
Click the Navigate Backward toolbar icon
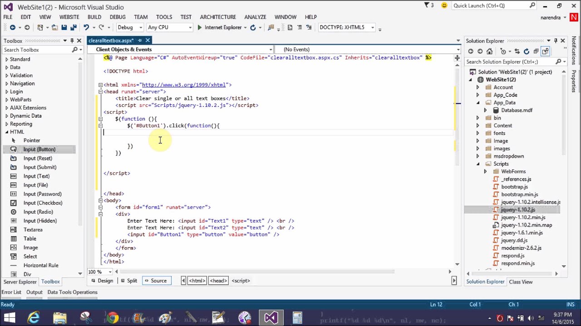click(x=13, y=28)
